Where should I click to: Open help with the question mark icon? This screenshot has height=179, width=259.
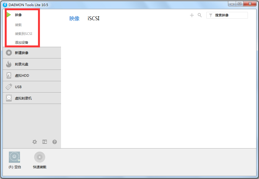tap(55, 142)
